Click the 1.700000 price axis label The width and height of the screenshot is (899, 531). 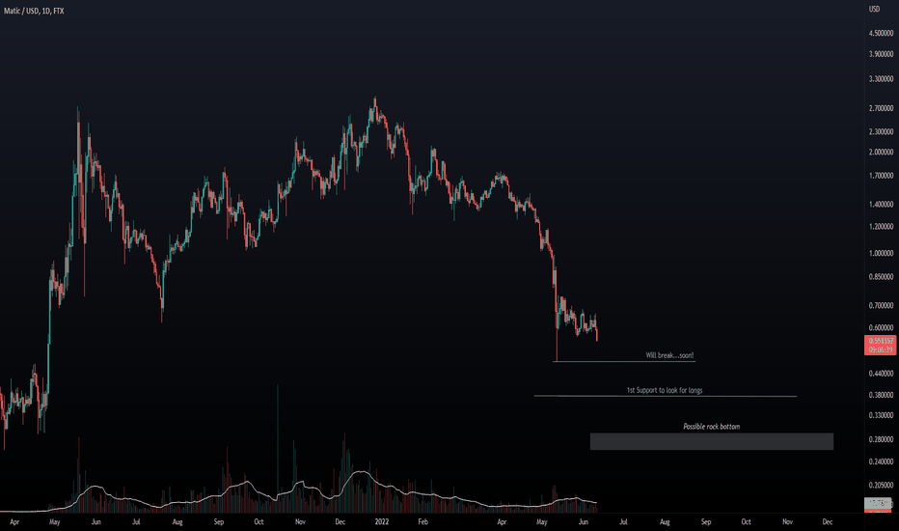881,177
